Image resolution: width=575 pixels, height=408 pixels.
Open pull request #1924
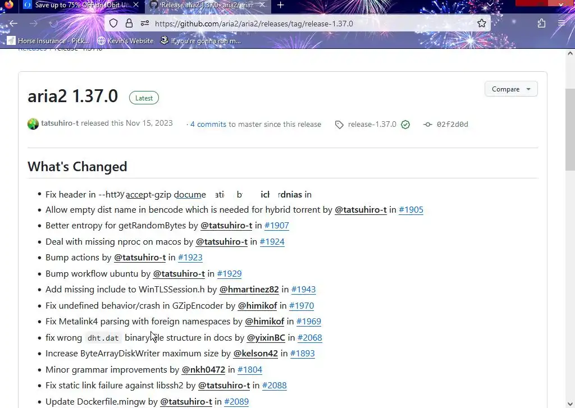[x=272, y=241]
